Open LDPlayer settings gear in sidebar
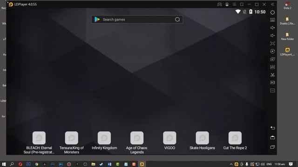This screenshot has width=298, height=167. 272,13
